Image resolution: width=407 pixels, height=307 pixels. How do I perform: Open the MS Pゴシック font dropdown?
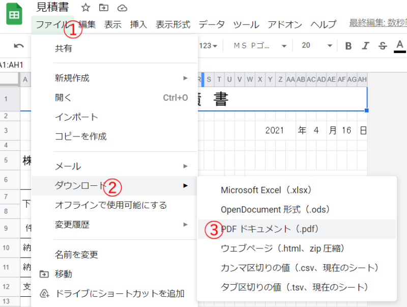260,46
